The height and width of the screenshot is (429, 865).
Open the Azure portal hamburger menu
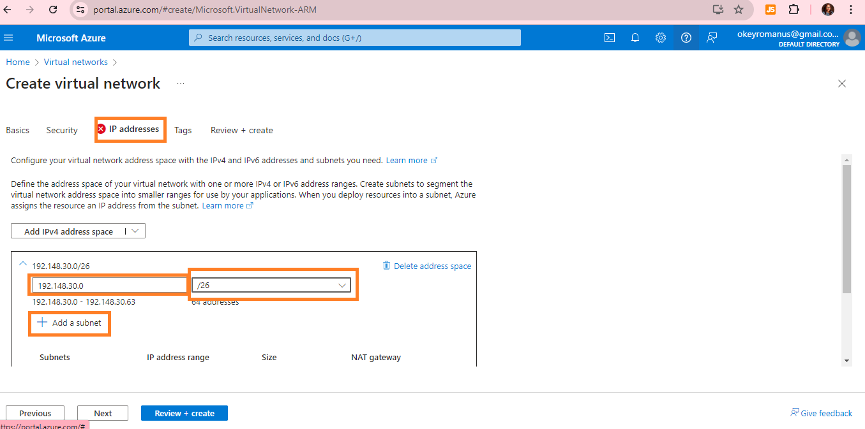(x=8, y=38)
